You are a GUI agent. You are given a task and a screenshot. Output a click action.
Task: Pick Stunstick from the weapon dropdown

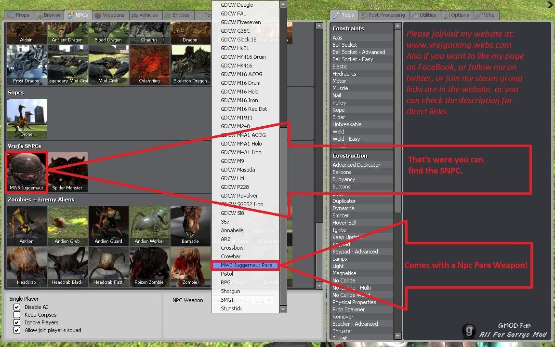(246, 308)
